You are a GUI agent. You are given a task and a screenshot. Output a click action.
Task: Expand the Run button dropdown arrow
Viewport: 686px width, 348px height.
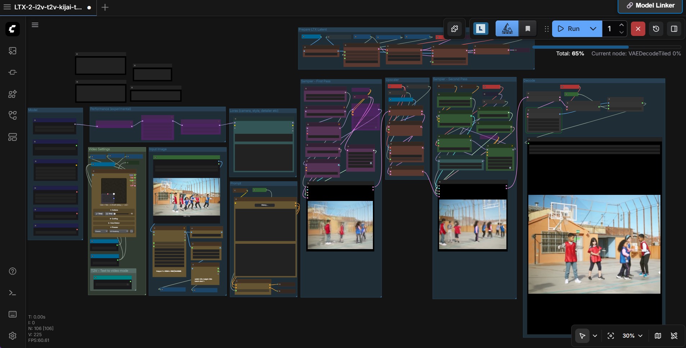[x=593, y=29]
